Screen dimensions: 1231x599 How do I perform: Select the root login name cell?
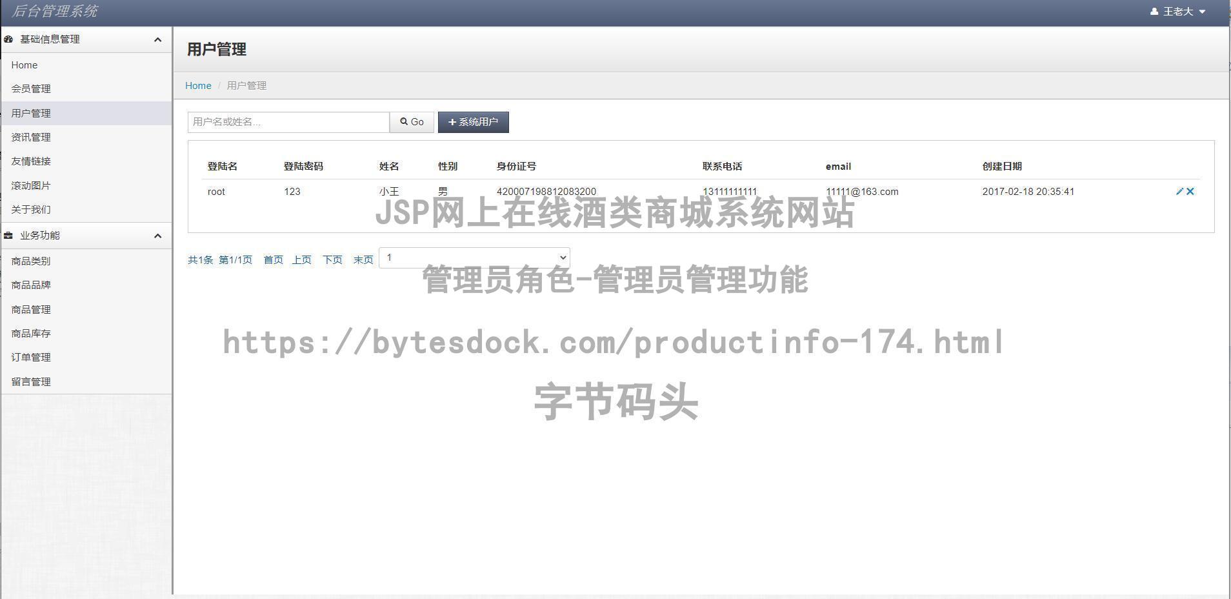(216, 192)
